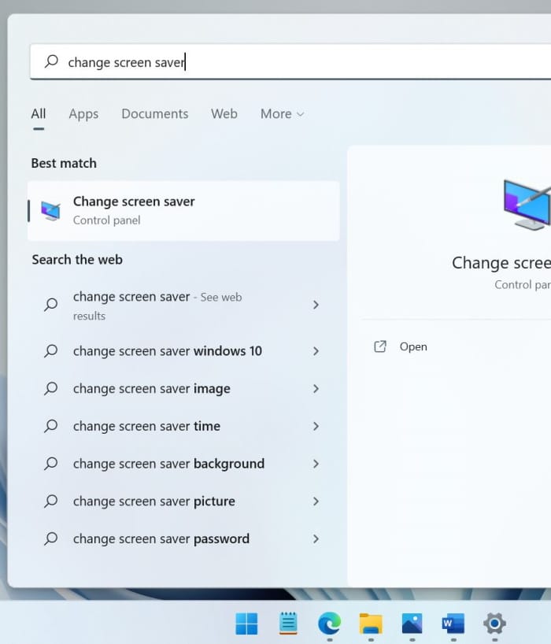This screenshot has width=551, height=644.
Task: Click the Open external-link icon
Action: click(x=380, y=346)
